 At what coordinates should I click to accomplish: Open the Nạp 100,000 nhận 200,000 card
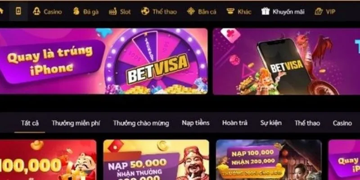pos(269,160)
